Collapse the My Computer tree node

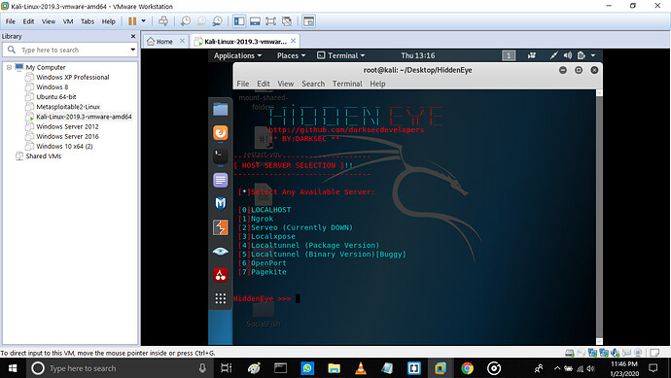(x=9, y=67)
